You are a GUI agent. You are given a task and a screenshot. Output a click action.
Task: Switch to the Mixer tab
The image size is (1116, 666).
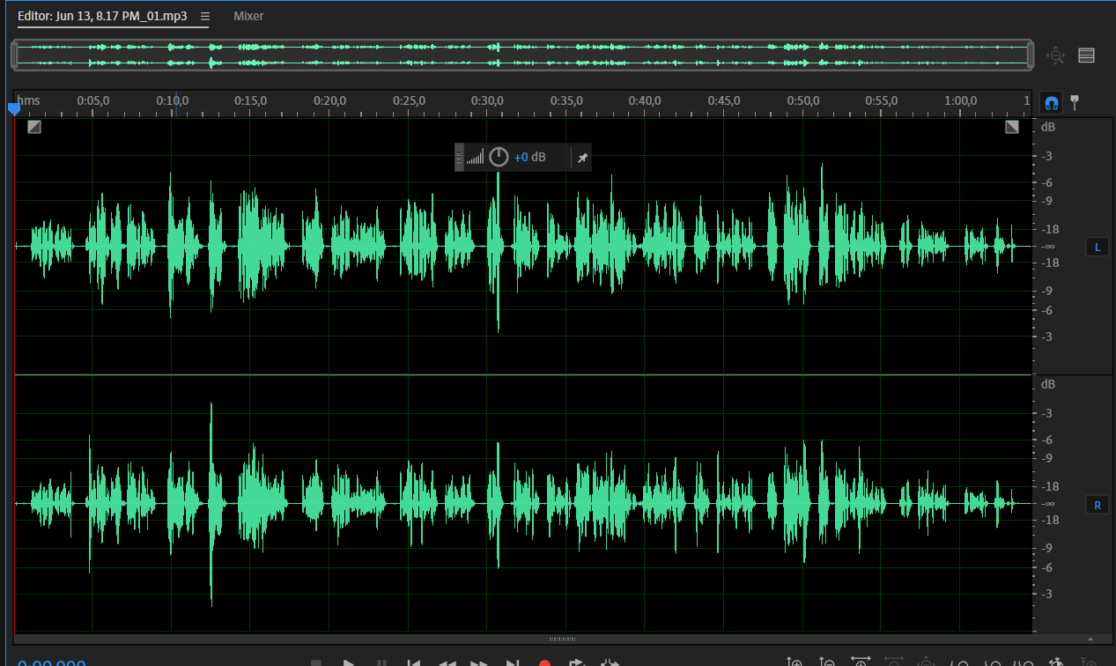pyautogui.click(x=248, y=16)
